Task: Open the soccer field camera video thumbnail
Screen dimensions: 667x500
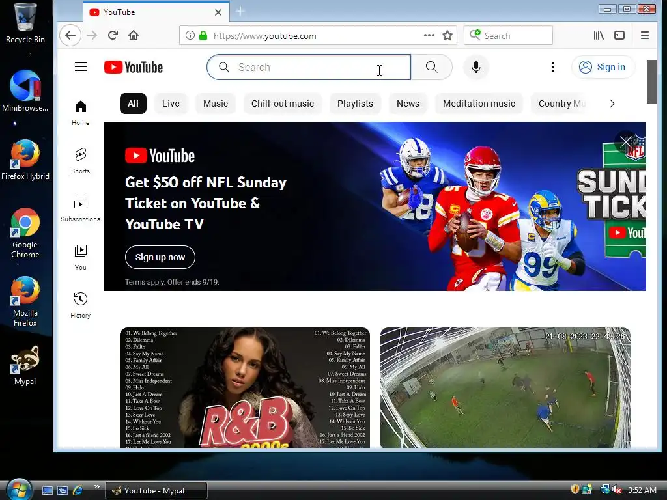Action: (x=505, y=387)
